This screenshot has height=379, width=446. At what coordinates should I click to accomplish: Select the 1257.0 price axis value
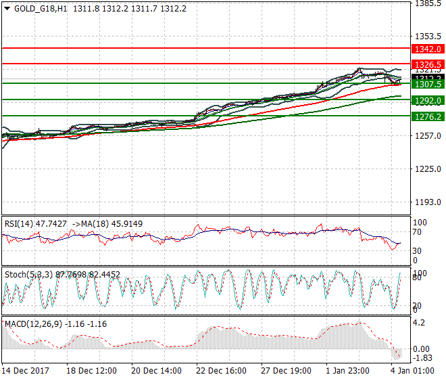click(x=428, y=135)
